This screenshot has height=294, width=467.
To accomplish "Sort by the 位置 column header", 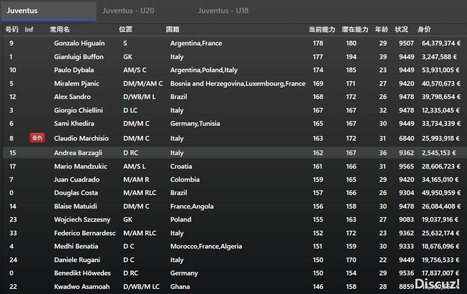I will (125, 29).
